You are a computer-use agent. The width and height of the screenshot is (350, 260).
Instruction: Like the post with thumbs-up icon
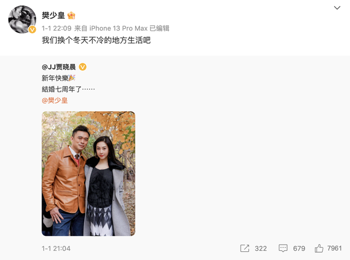pos(319,249)
